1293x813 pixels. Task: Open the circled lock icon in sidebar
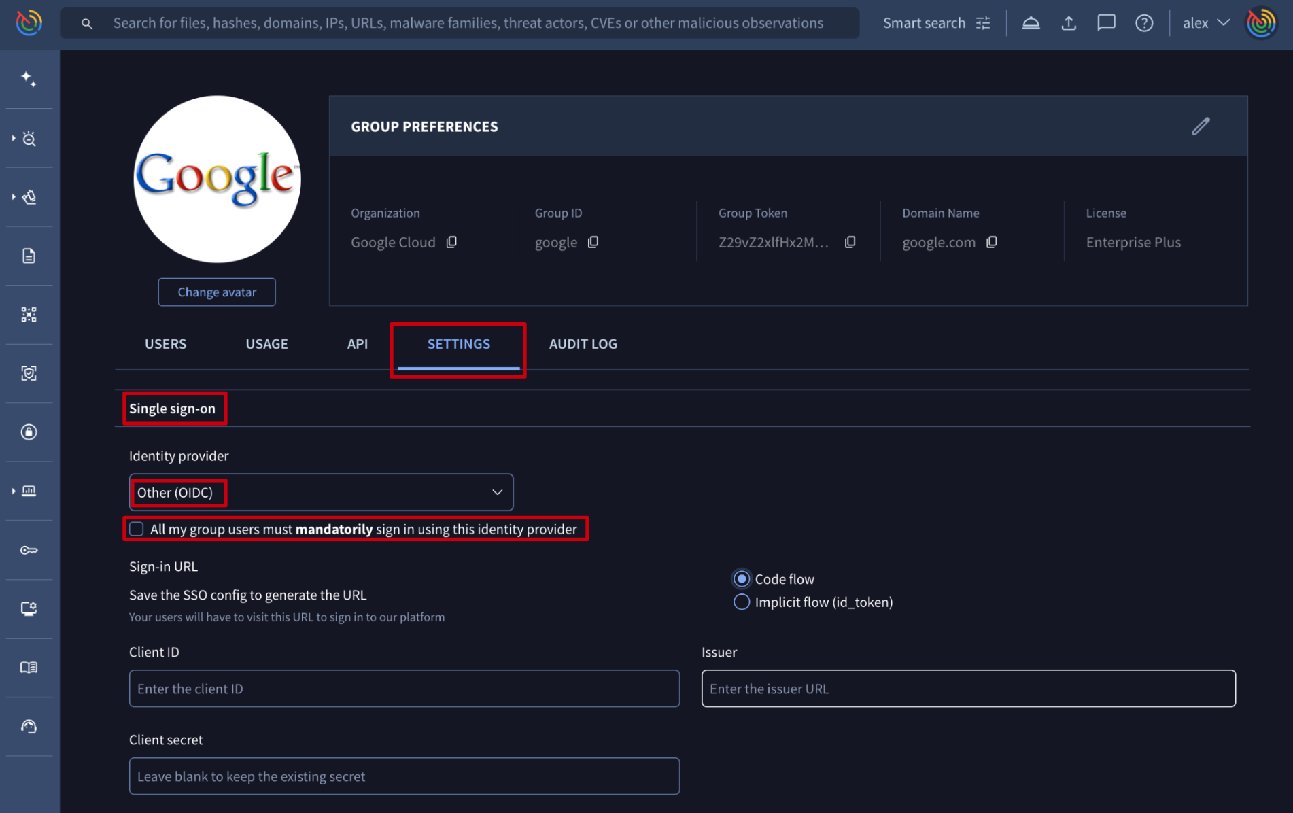click(29, 432)
